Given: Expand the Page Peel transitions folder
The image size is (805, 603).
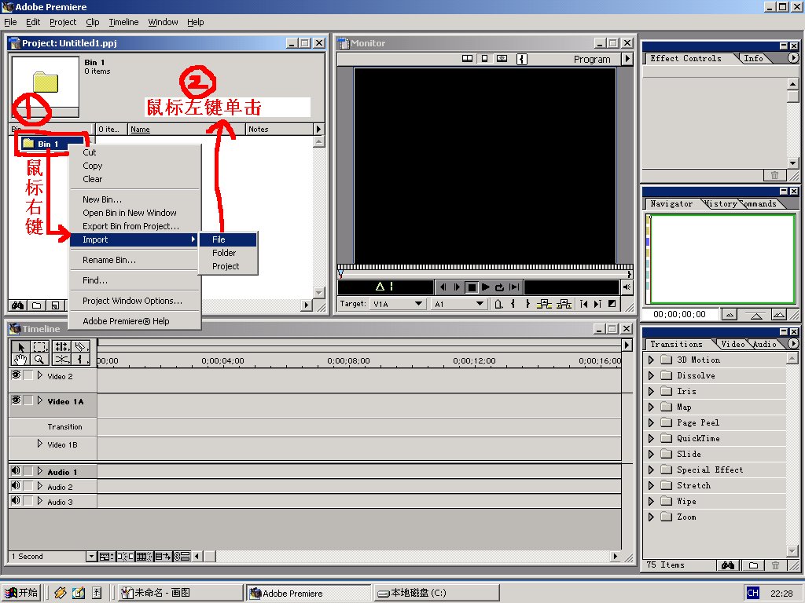Looking at the screenshot, I should click(652, 423).
